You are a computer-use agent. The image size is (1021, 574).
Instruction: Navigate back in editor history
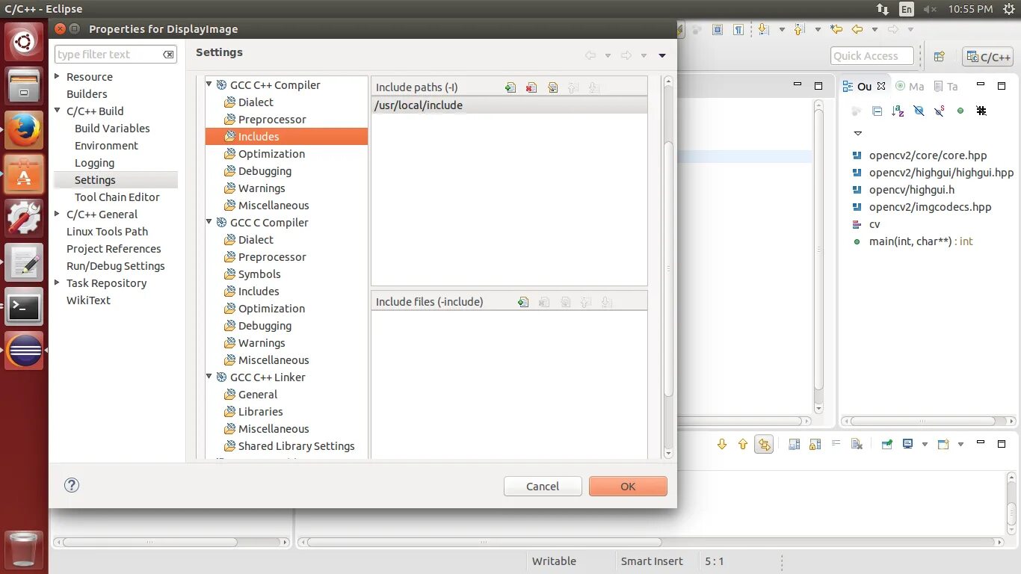[x=857, y=30]
